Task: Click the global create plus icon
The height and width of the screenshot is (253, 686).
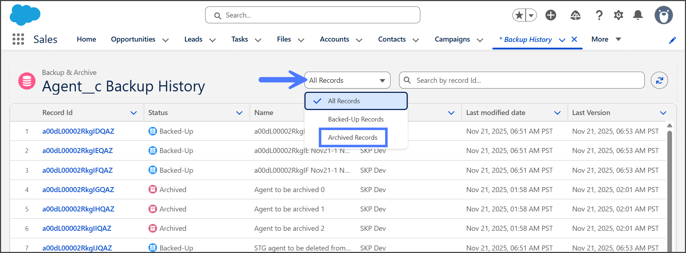Action: tap(550, 15)
